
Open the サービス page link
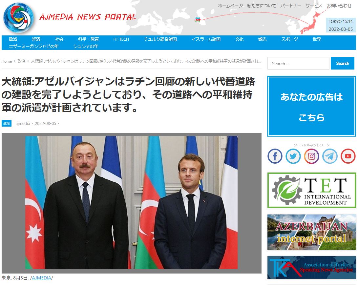pos(314,6)
